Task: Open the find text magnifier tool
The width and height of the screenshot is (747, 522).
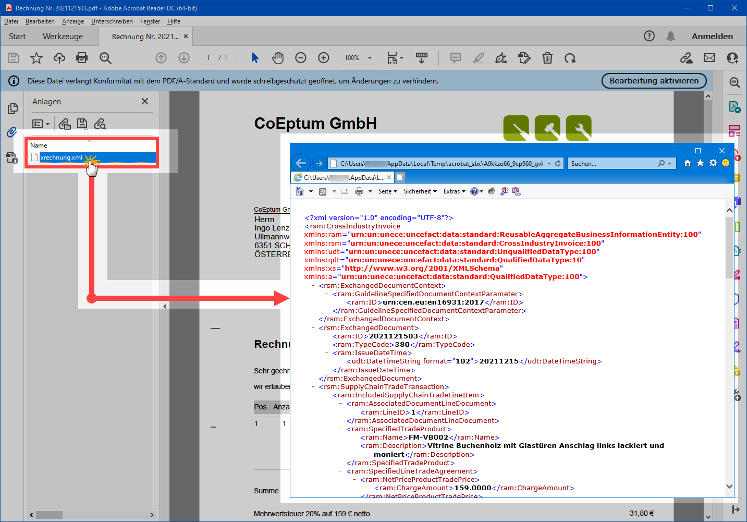Action: point(105,58)
